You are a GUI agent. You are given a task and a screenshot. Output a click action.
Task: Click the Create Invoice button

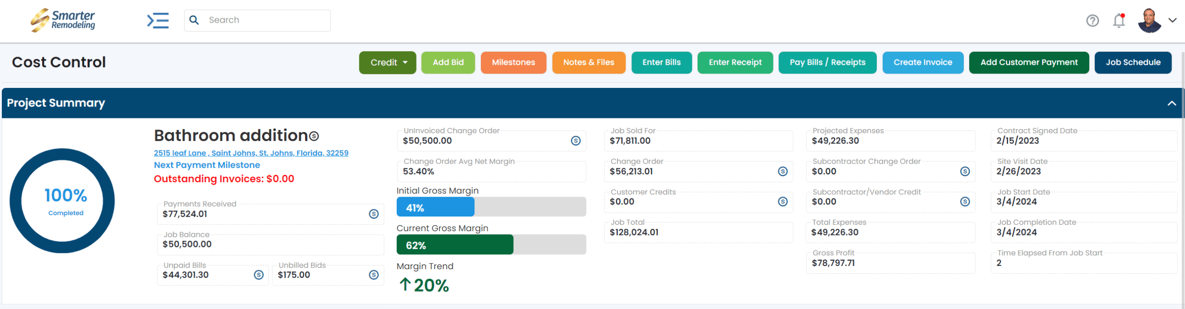923,62
